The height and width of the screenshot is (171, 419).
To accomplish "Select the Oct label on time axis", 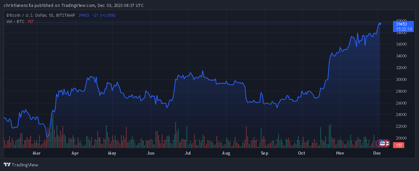I will click(301, 153).
